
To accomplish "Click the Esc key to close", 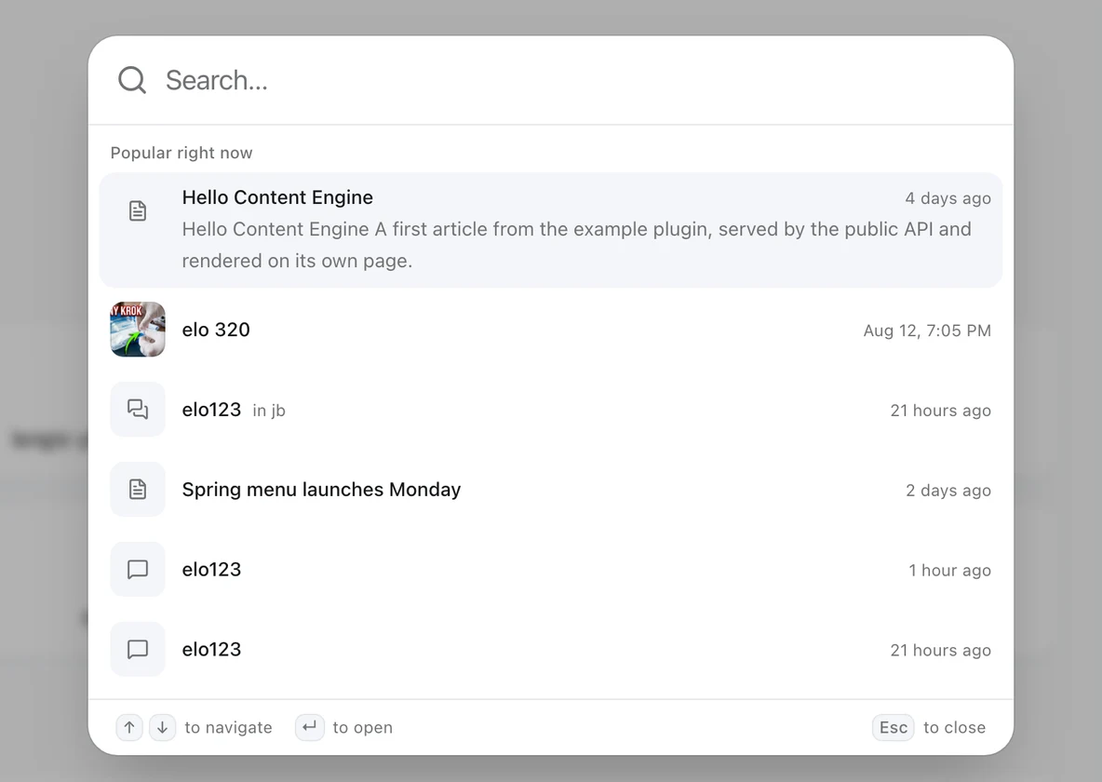I will click(x=894, y=728).
